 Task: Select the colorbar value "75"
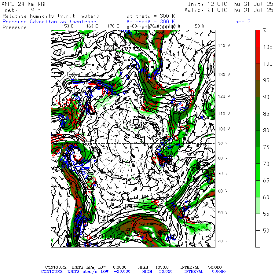pos(266,147)
